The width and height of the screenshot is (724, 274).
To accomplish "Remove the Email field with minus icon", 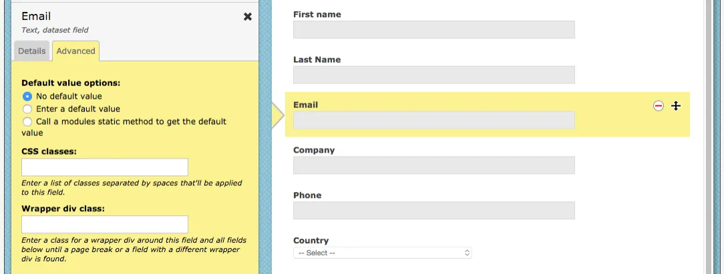I will point(659,106).
